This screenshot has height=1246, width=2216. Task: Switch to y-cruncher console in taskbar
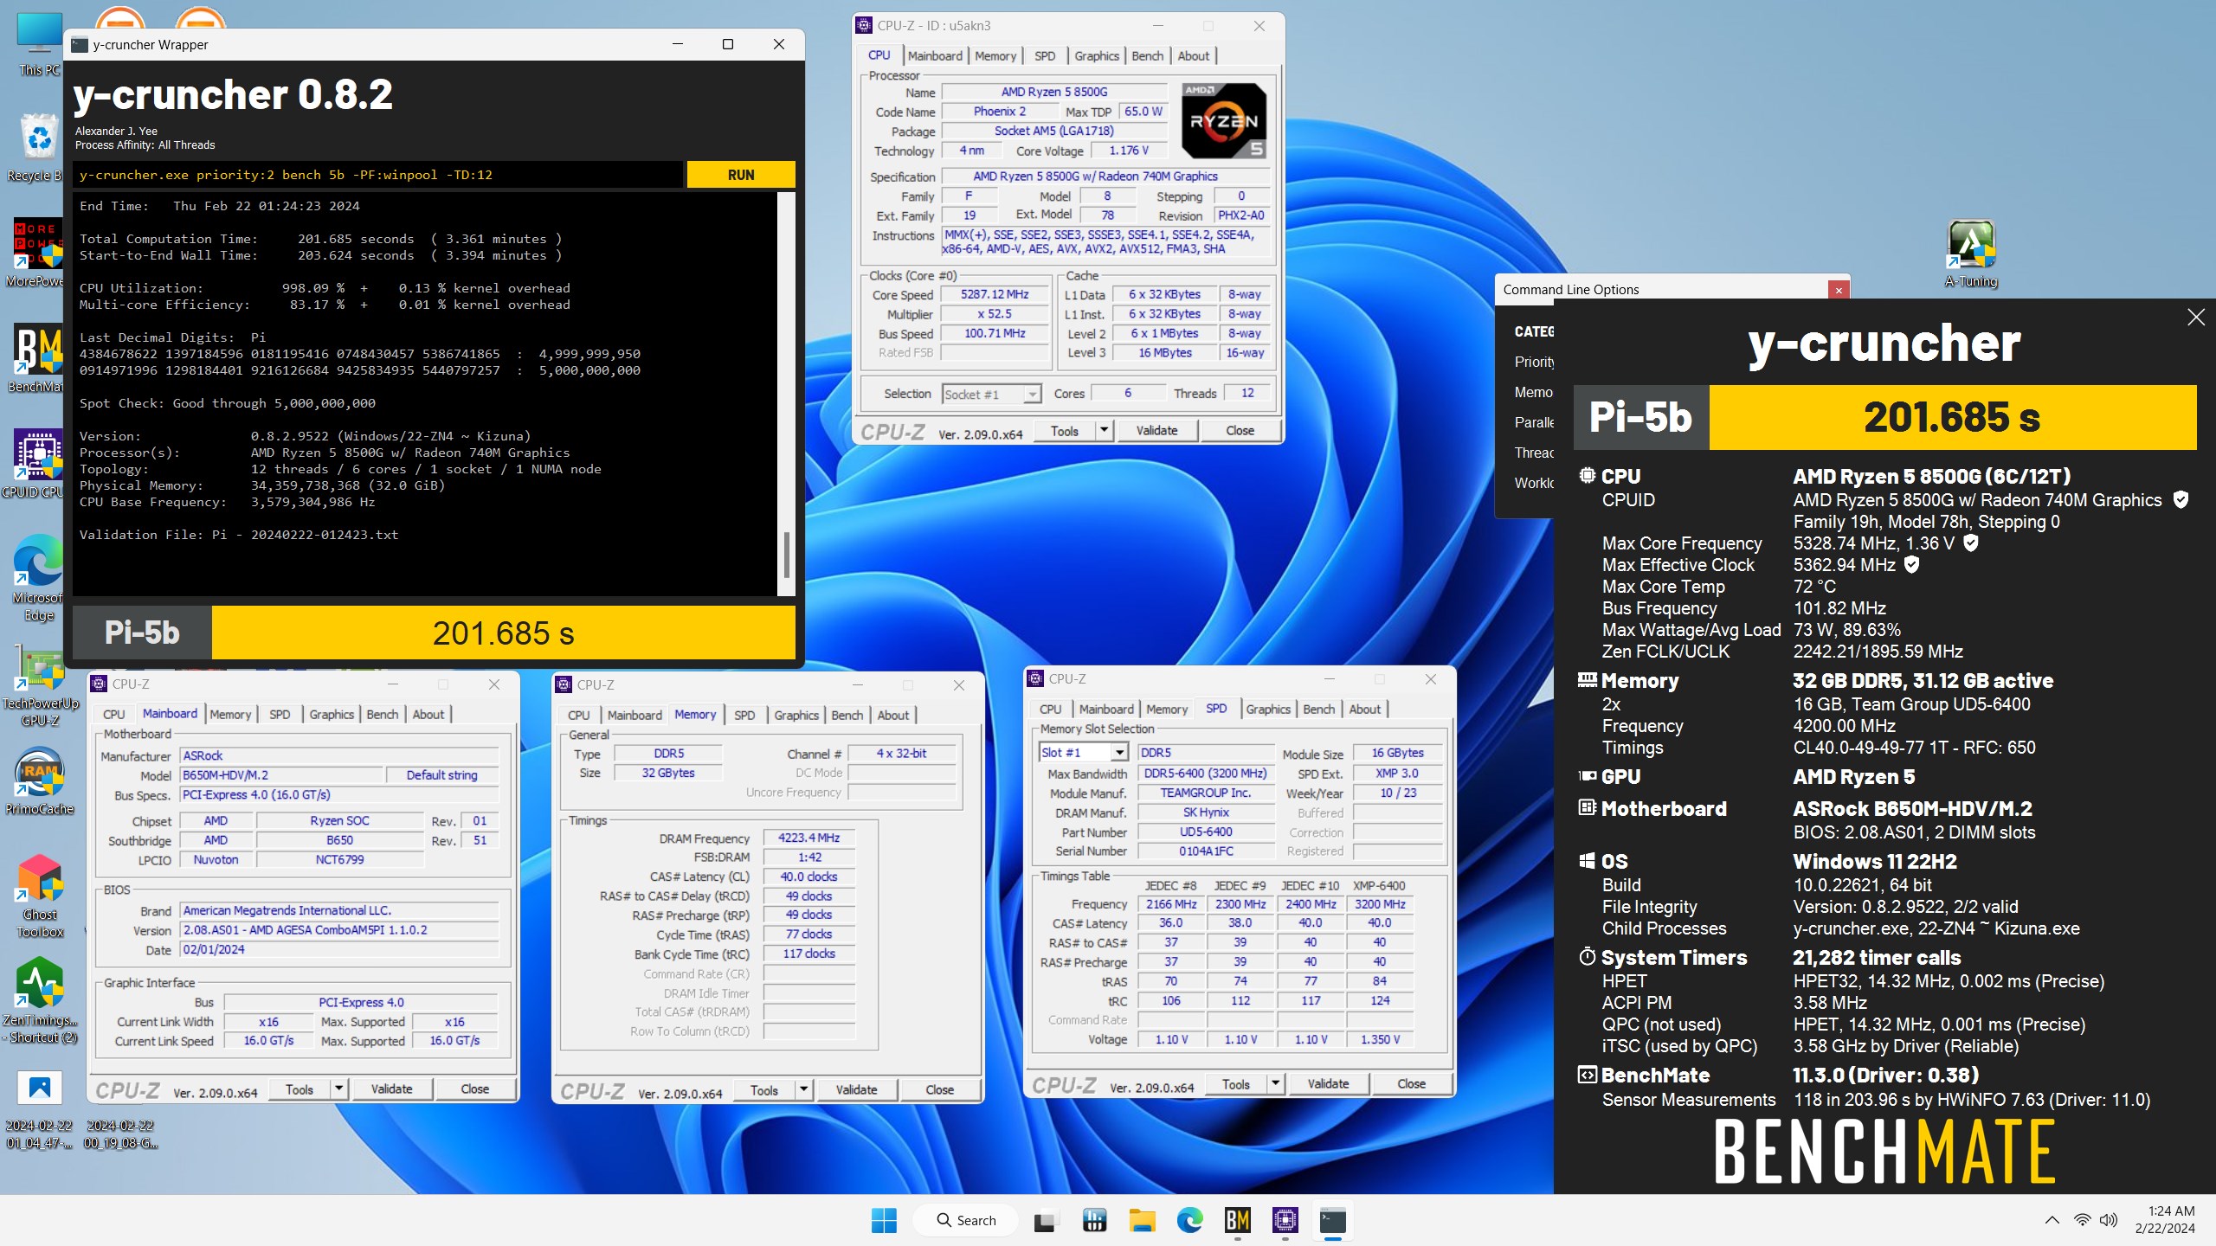pyautogui.click(x=1333, y=1220)
